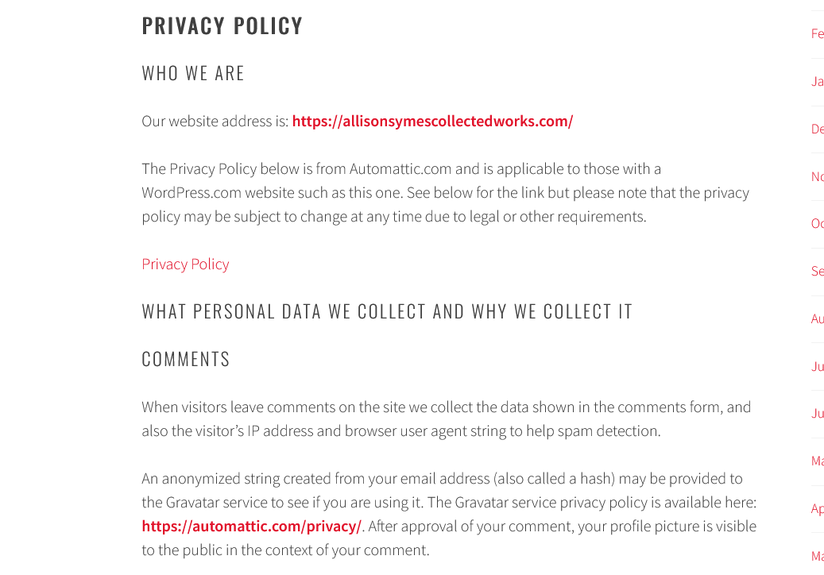Open the allisonsymescollectedworks.com website address link
The height and width of the screenshot is (575, 824).
(432, 122)
